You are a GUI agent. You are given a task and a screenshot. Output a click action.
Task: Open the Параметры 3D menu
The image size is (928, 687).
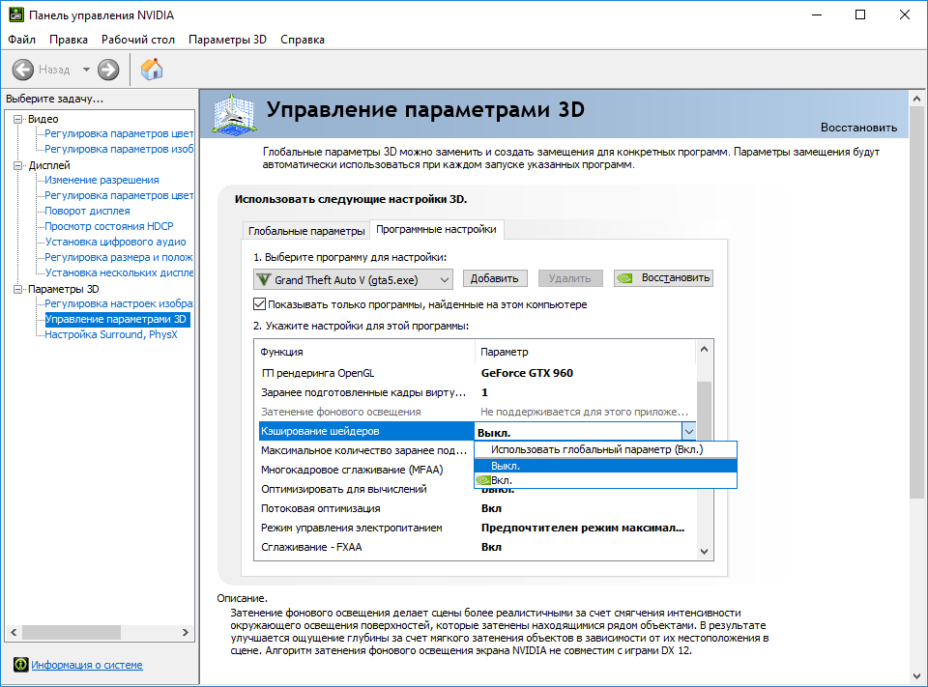coord(228,40)
